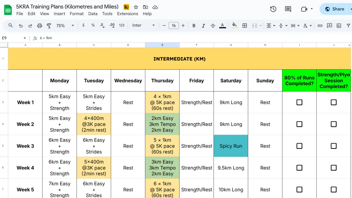Increase font size with plus button

click(183, 26)
